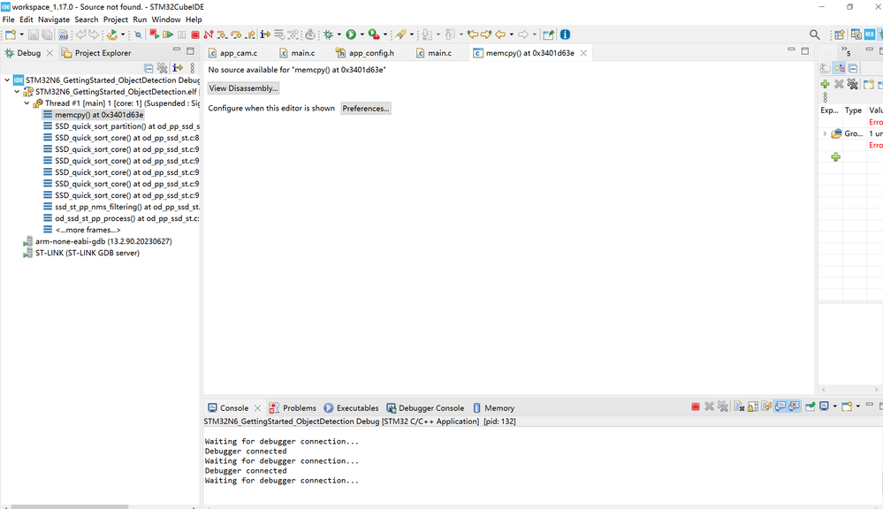The width and height of the screenshot is (883, 509).
Task: Click the main toolbar's red Terminate debug icon
Action: click(194, 34)
